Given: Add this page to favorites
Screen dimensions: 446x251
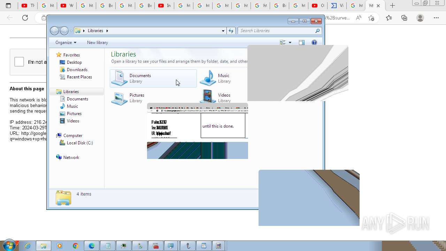Looking at the screenshot, I should click(371, 18).
